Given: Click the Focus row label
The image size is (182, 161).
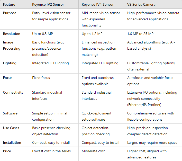Looking at the screenshot, I should pos(7,78).
